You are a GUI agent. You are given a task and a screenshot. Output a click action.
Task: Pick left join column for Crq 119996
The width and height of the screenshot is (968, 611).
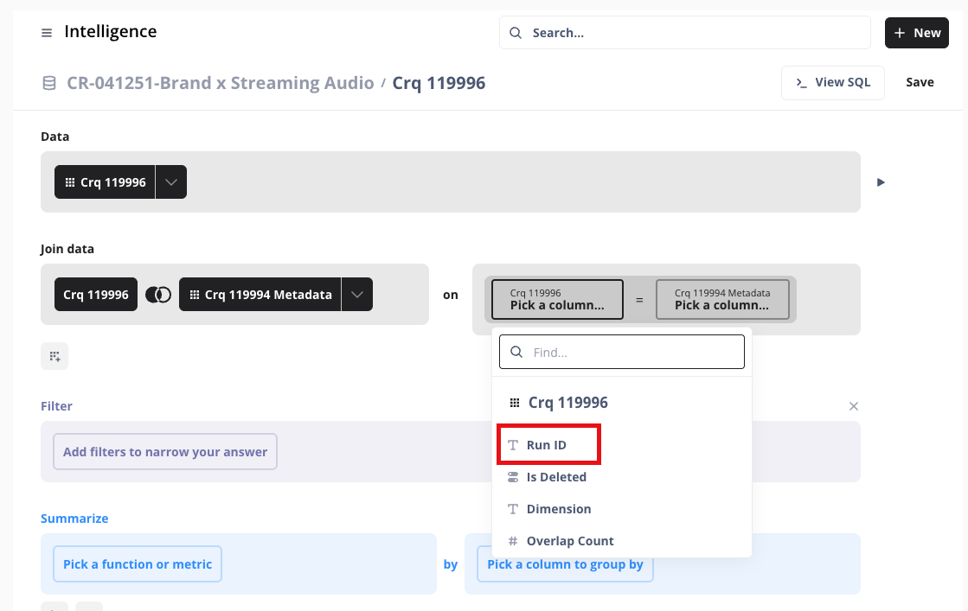(557, 299)
